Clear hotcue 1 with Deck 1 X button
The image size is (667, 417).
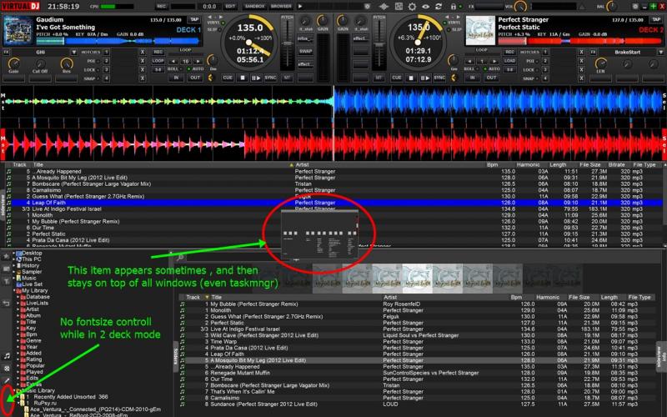click(143, 52)
